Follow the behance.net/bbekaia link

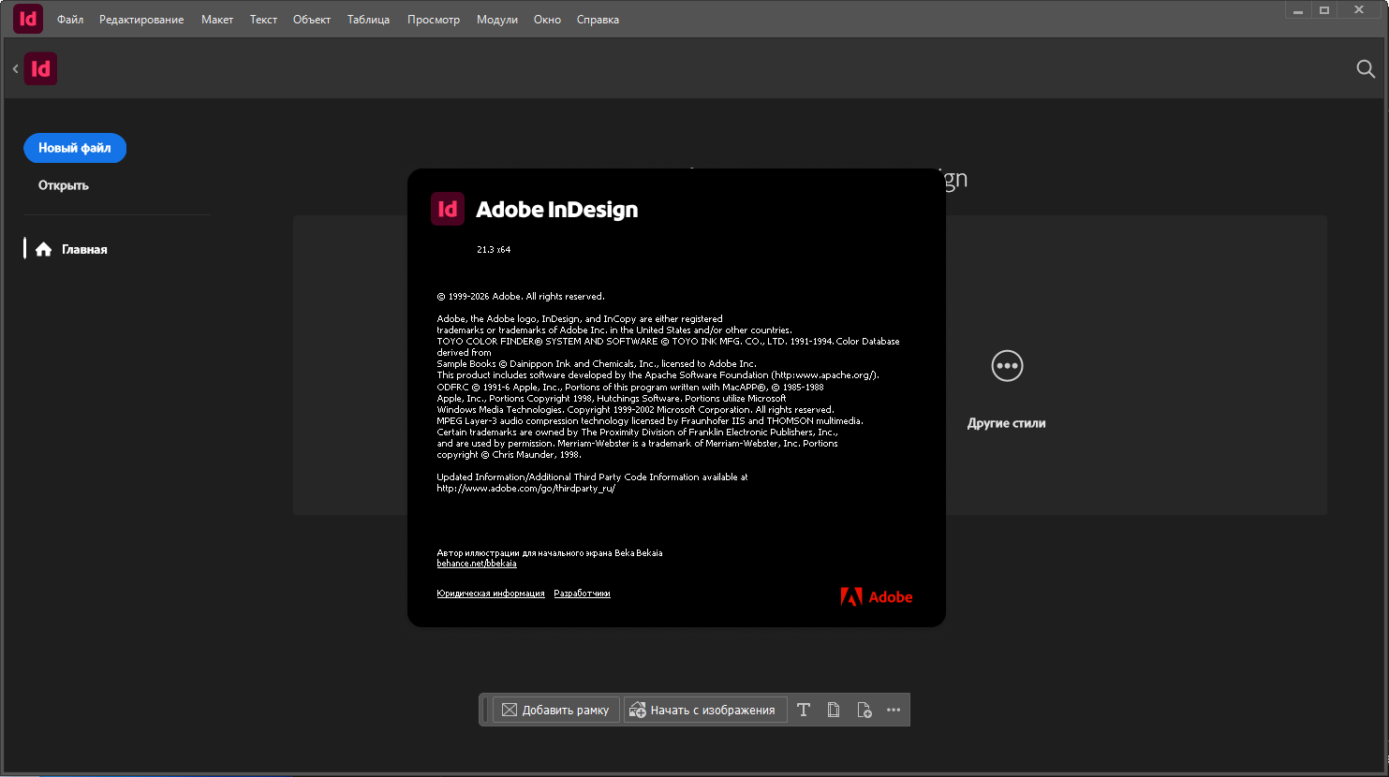tap(476, 564)
